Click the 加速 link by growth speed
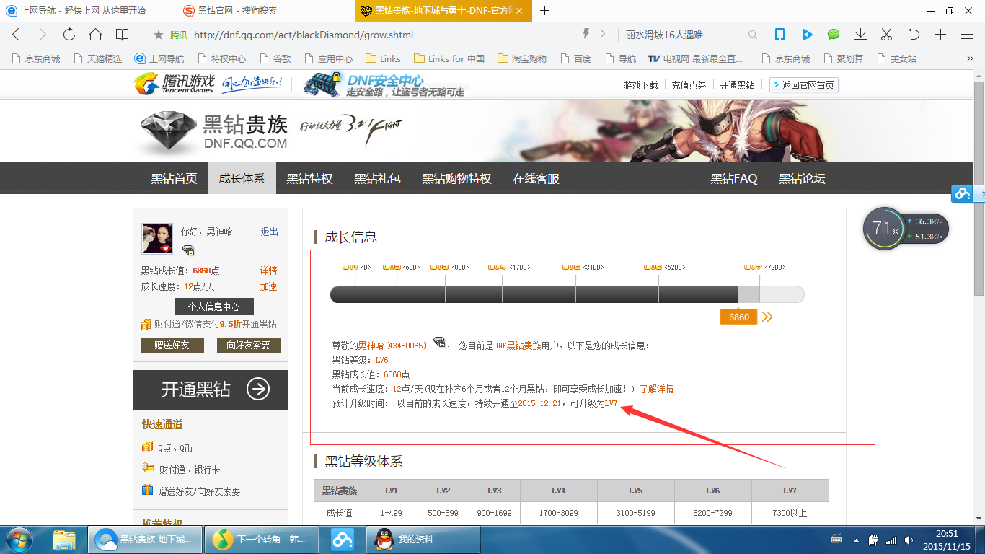Screen dimensions: 985x554 coord(269,286)
